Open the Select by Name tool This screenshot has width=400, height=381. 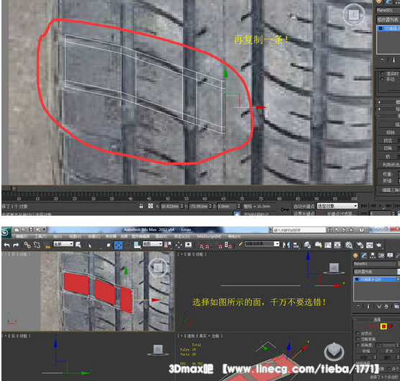tap(78, 245)
